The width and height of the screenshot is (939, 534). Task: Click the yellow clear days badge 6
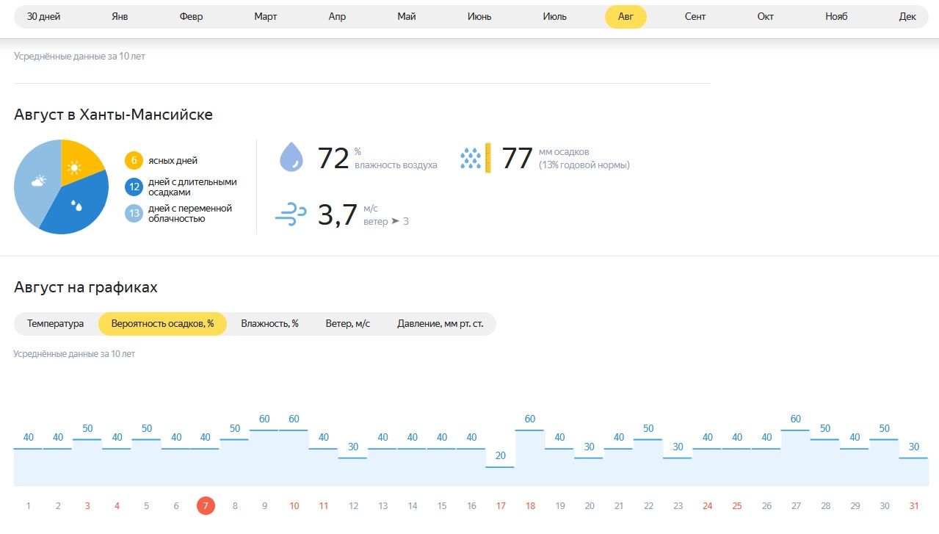pyautogui.click(x=134, y=161)
